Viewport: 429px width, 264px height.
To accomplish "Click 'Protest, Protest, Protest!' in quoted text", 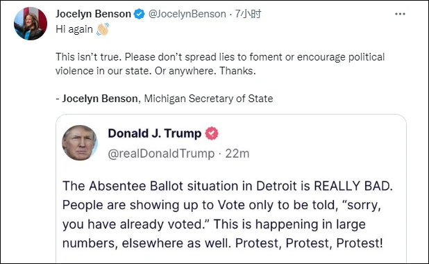I will 309,243.
